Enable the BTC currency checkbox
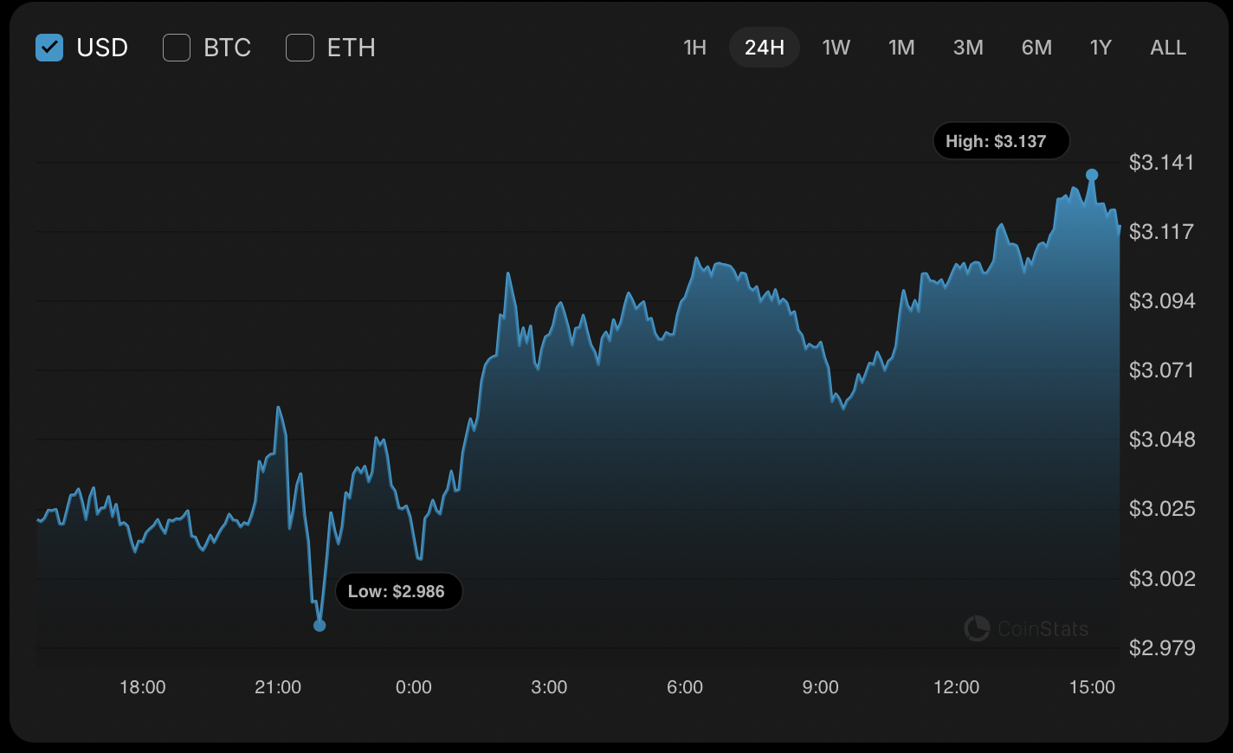 click(177, 48)
